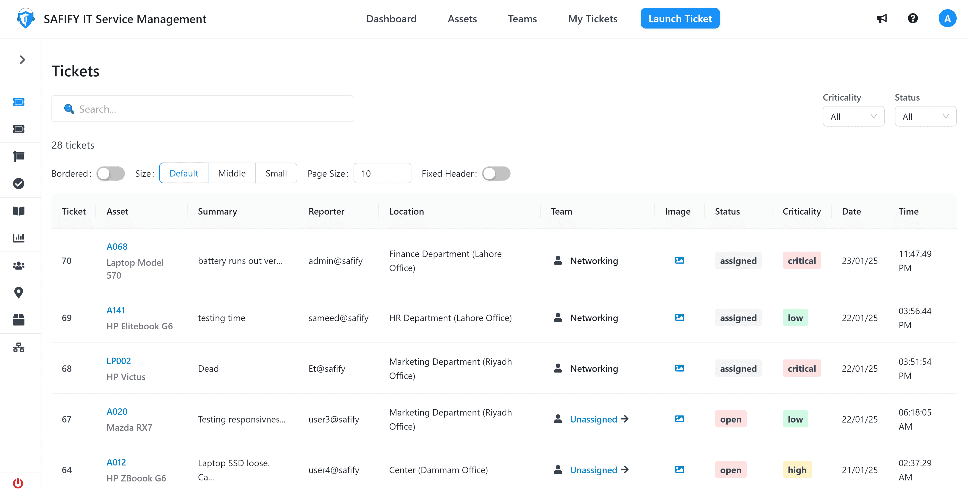
Task: Expand the sidebar with the chevron arrow
Action: [x=22, y=59]
